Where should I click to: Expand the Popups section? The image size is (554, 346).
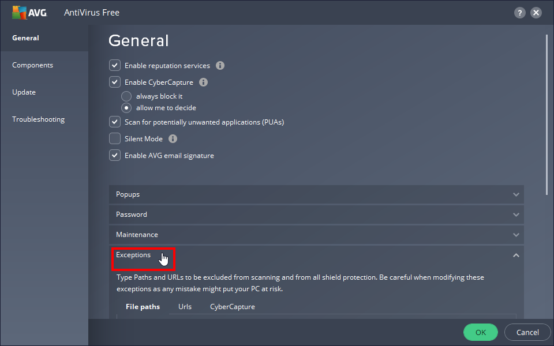point(316,194)
